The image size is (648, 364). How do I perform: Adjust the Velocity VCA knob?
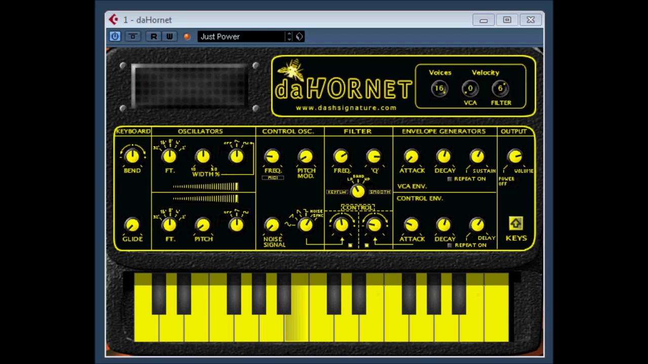pyautogui.click(x=470, y=88)
